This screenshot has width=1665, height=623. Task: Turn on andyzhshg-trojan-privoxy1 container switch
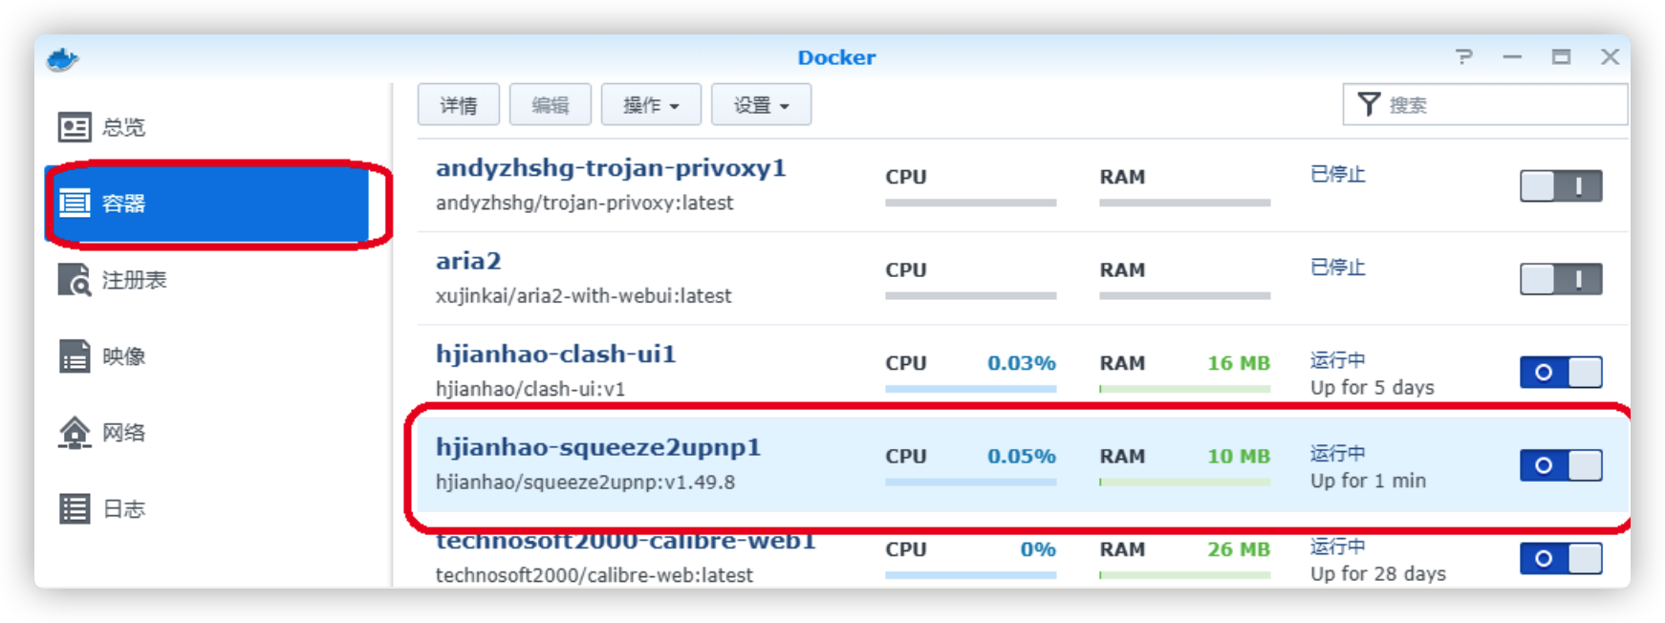(x=1561, y=185)
